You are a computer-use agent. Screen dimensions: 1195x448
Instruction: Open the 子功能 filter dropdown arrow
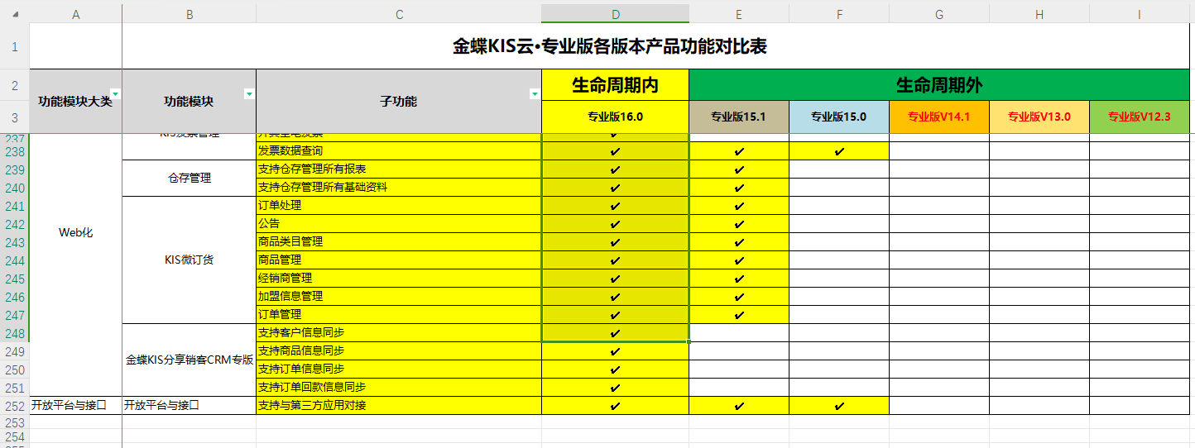[x=535, y=94]
